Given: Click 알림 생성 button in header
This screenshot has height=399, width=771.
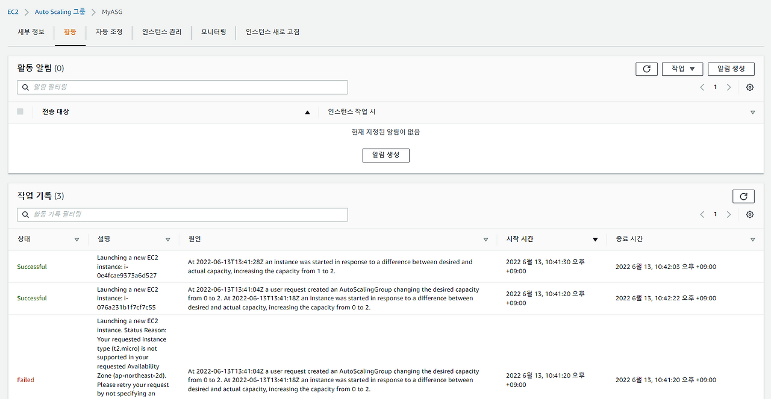Looking at the screenshot, I should point(731,69).
